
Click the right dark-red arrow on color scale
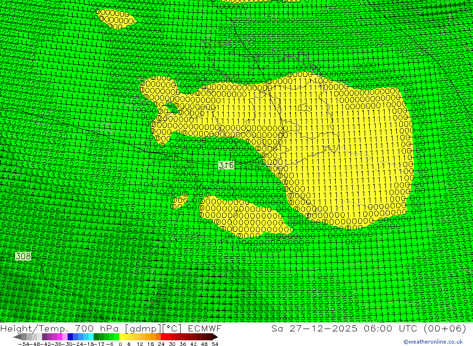click(215, 337)
